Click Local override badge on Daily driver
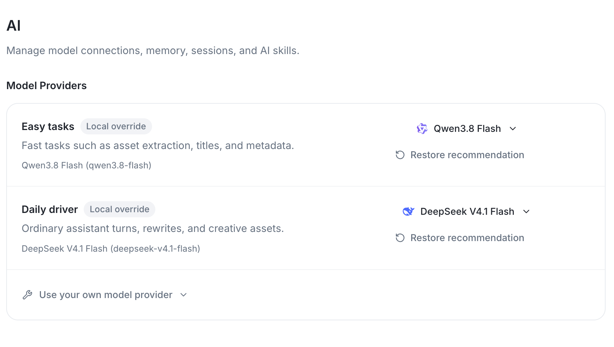Image resolution: width=614 pixels, height=347 pixels. (x=120, y=209)
